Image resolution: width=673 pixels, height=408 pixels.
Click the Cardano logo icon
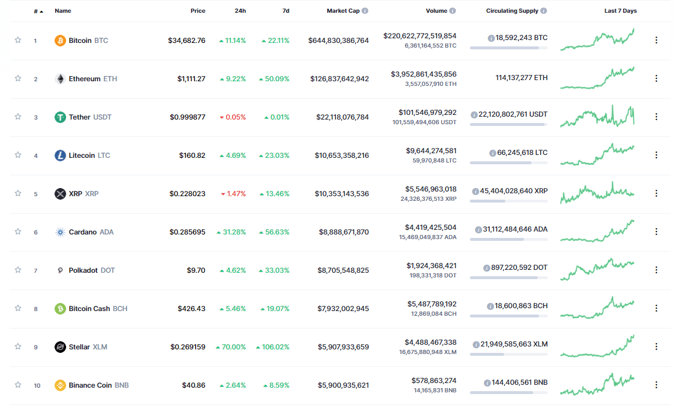pos(60,232)
